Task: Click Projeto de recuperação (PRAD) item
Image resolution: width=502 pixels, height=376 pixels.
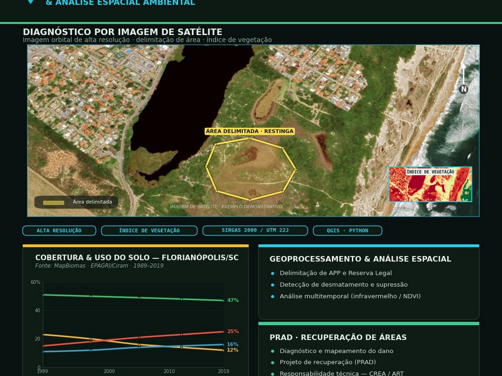Action: coord(328,362)
